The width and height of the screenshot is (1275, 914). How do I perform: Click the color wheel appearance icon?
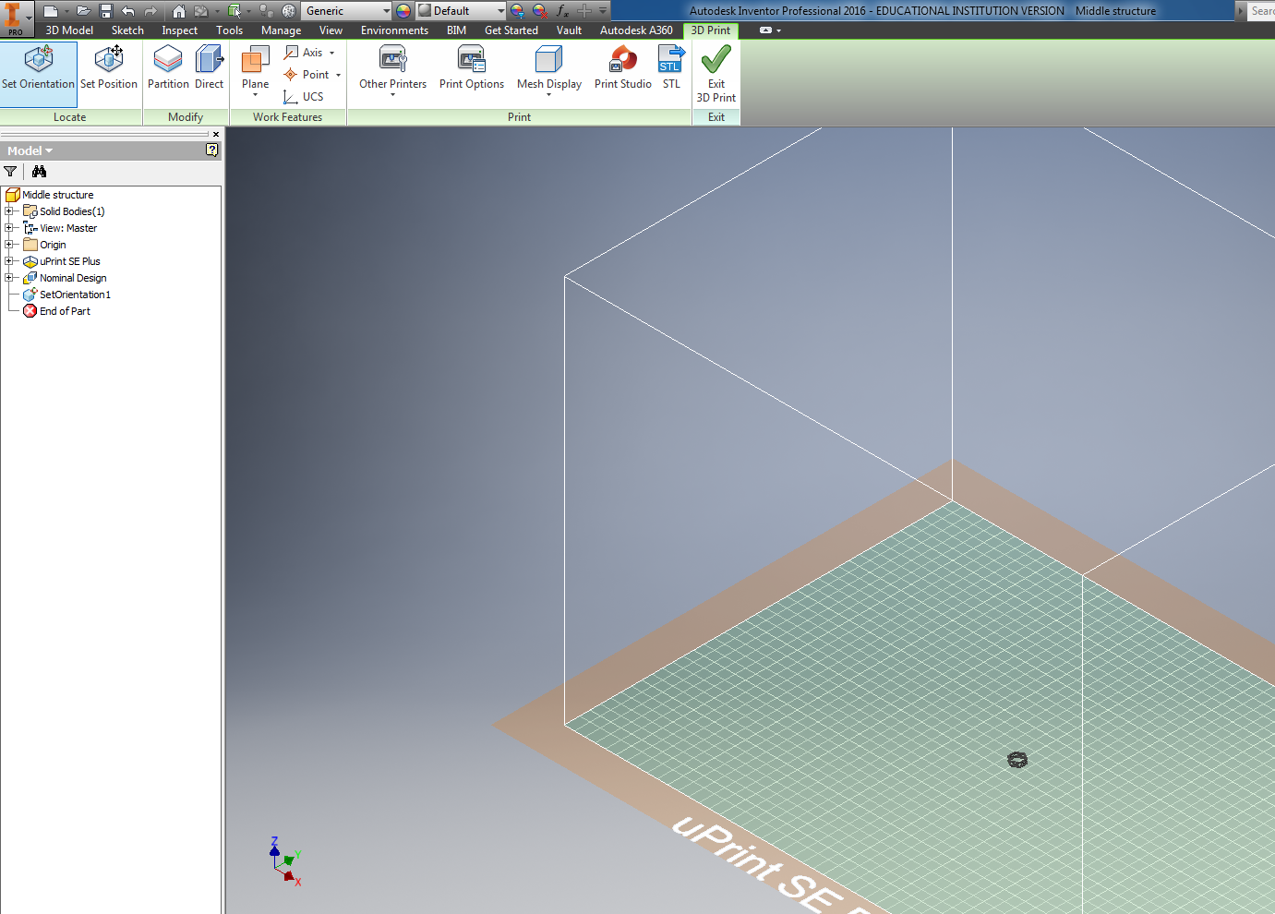click(403, 11)
